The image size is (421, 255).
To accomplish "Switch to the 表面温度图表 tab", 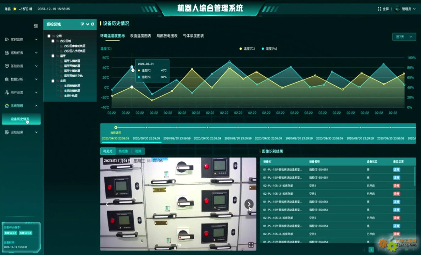I will pos(141,36).
